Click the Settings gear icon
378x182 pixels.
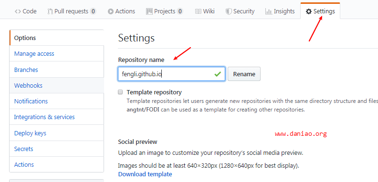click(309, 11)
